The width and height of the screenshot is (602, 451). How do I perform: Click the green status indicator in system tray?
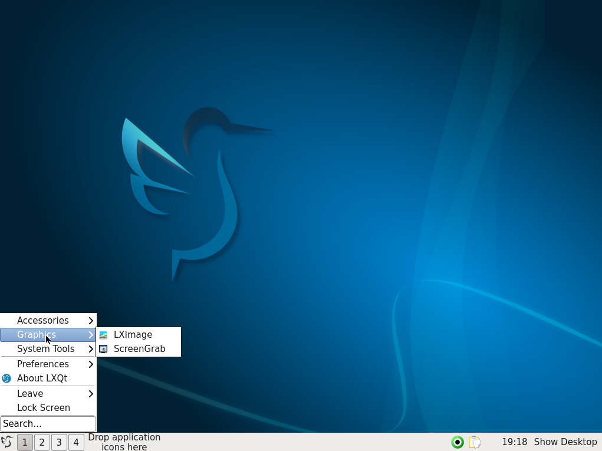[x=457, y=442]
